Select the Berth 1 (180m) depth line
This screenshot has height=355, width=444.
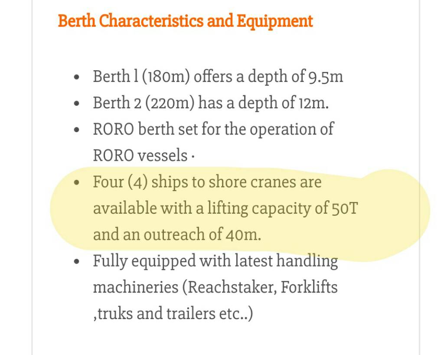pos(218,77)
